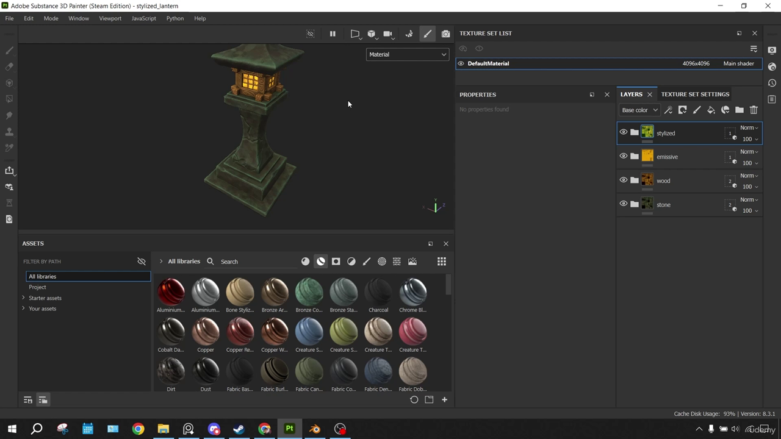Select the Smudge tool

(x=9, y=115)
